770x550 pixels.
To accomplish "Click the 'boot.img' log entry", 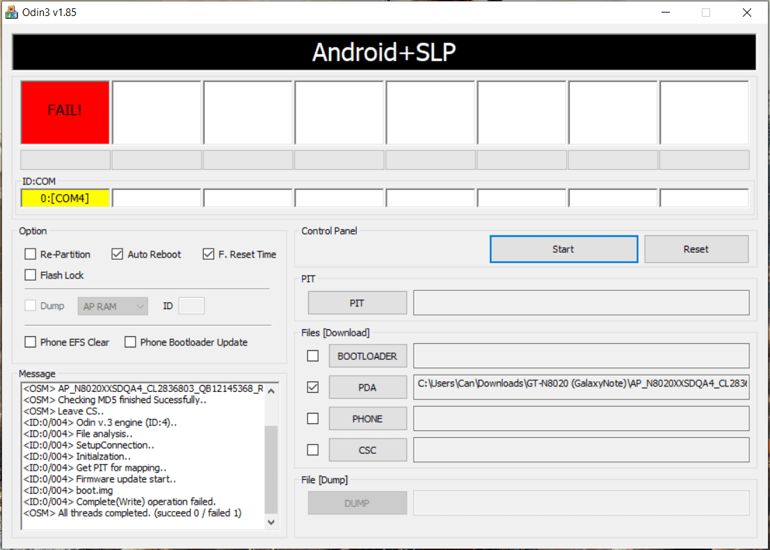I will pos(68,490).
